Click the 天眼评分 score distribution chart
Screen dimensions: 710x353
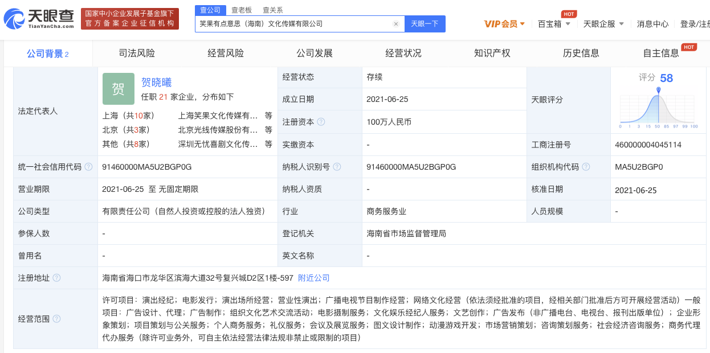(x=658, y=108)
